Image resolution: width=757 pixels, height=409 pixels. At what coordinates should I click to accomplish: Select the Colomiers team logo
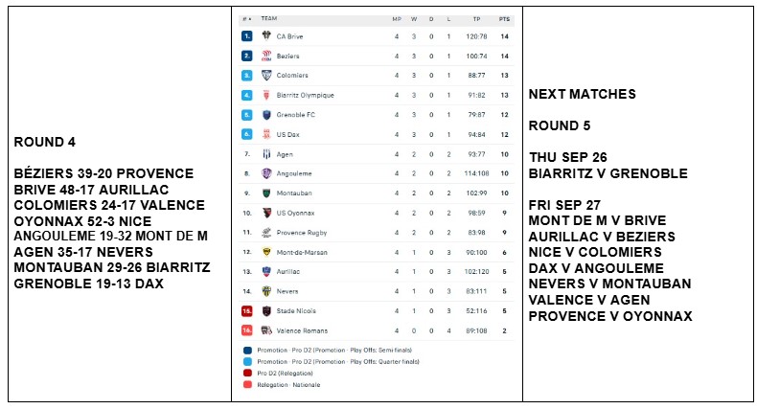click(266, 75)
